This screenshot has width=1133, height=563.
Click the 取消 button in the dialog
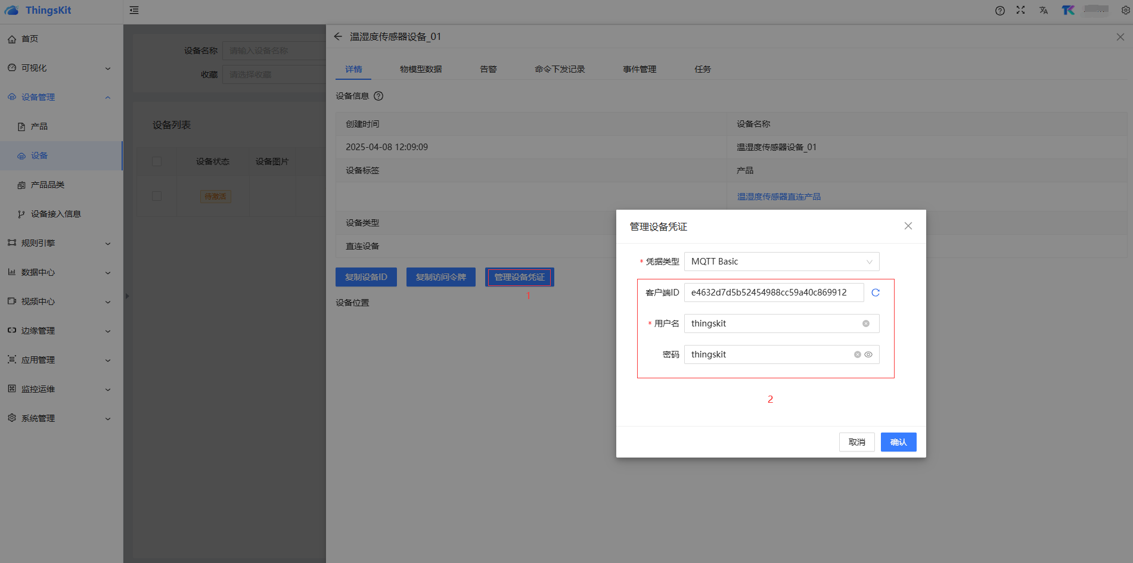(856, 442)
